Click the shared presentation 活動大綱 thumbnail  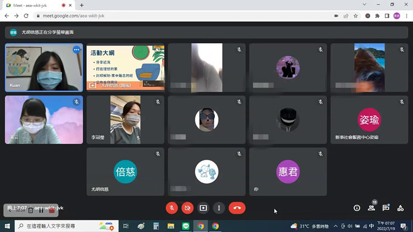pyautogui.click(x=125, y=67)
